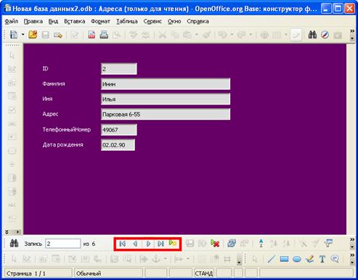Click the Страница 1 / 1 status field
This screenshot has height=280, width=358.
[38, 273]
